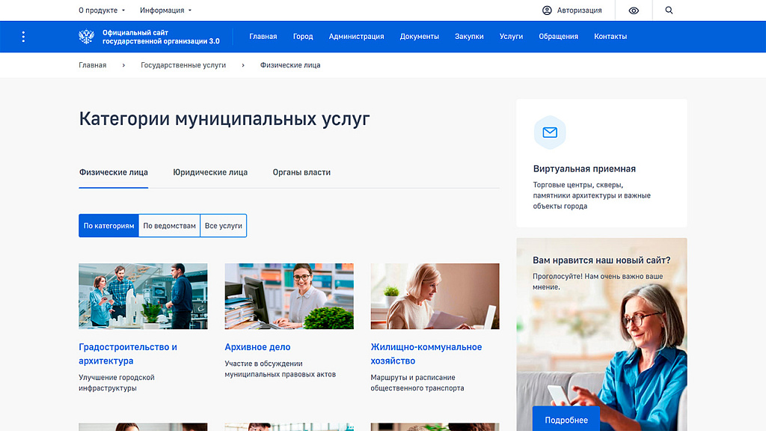Toggle the accessibility eye icon

634,10
